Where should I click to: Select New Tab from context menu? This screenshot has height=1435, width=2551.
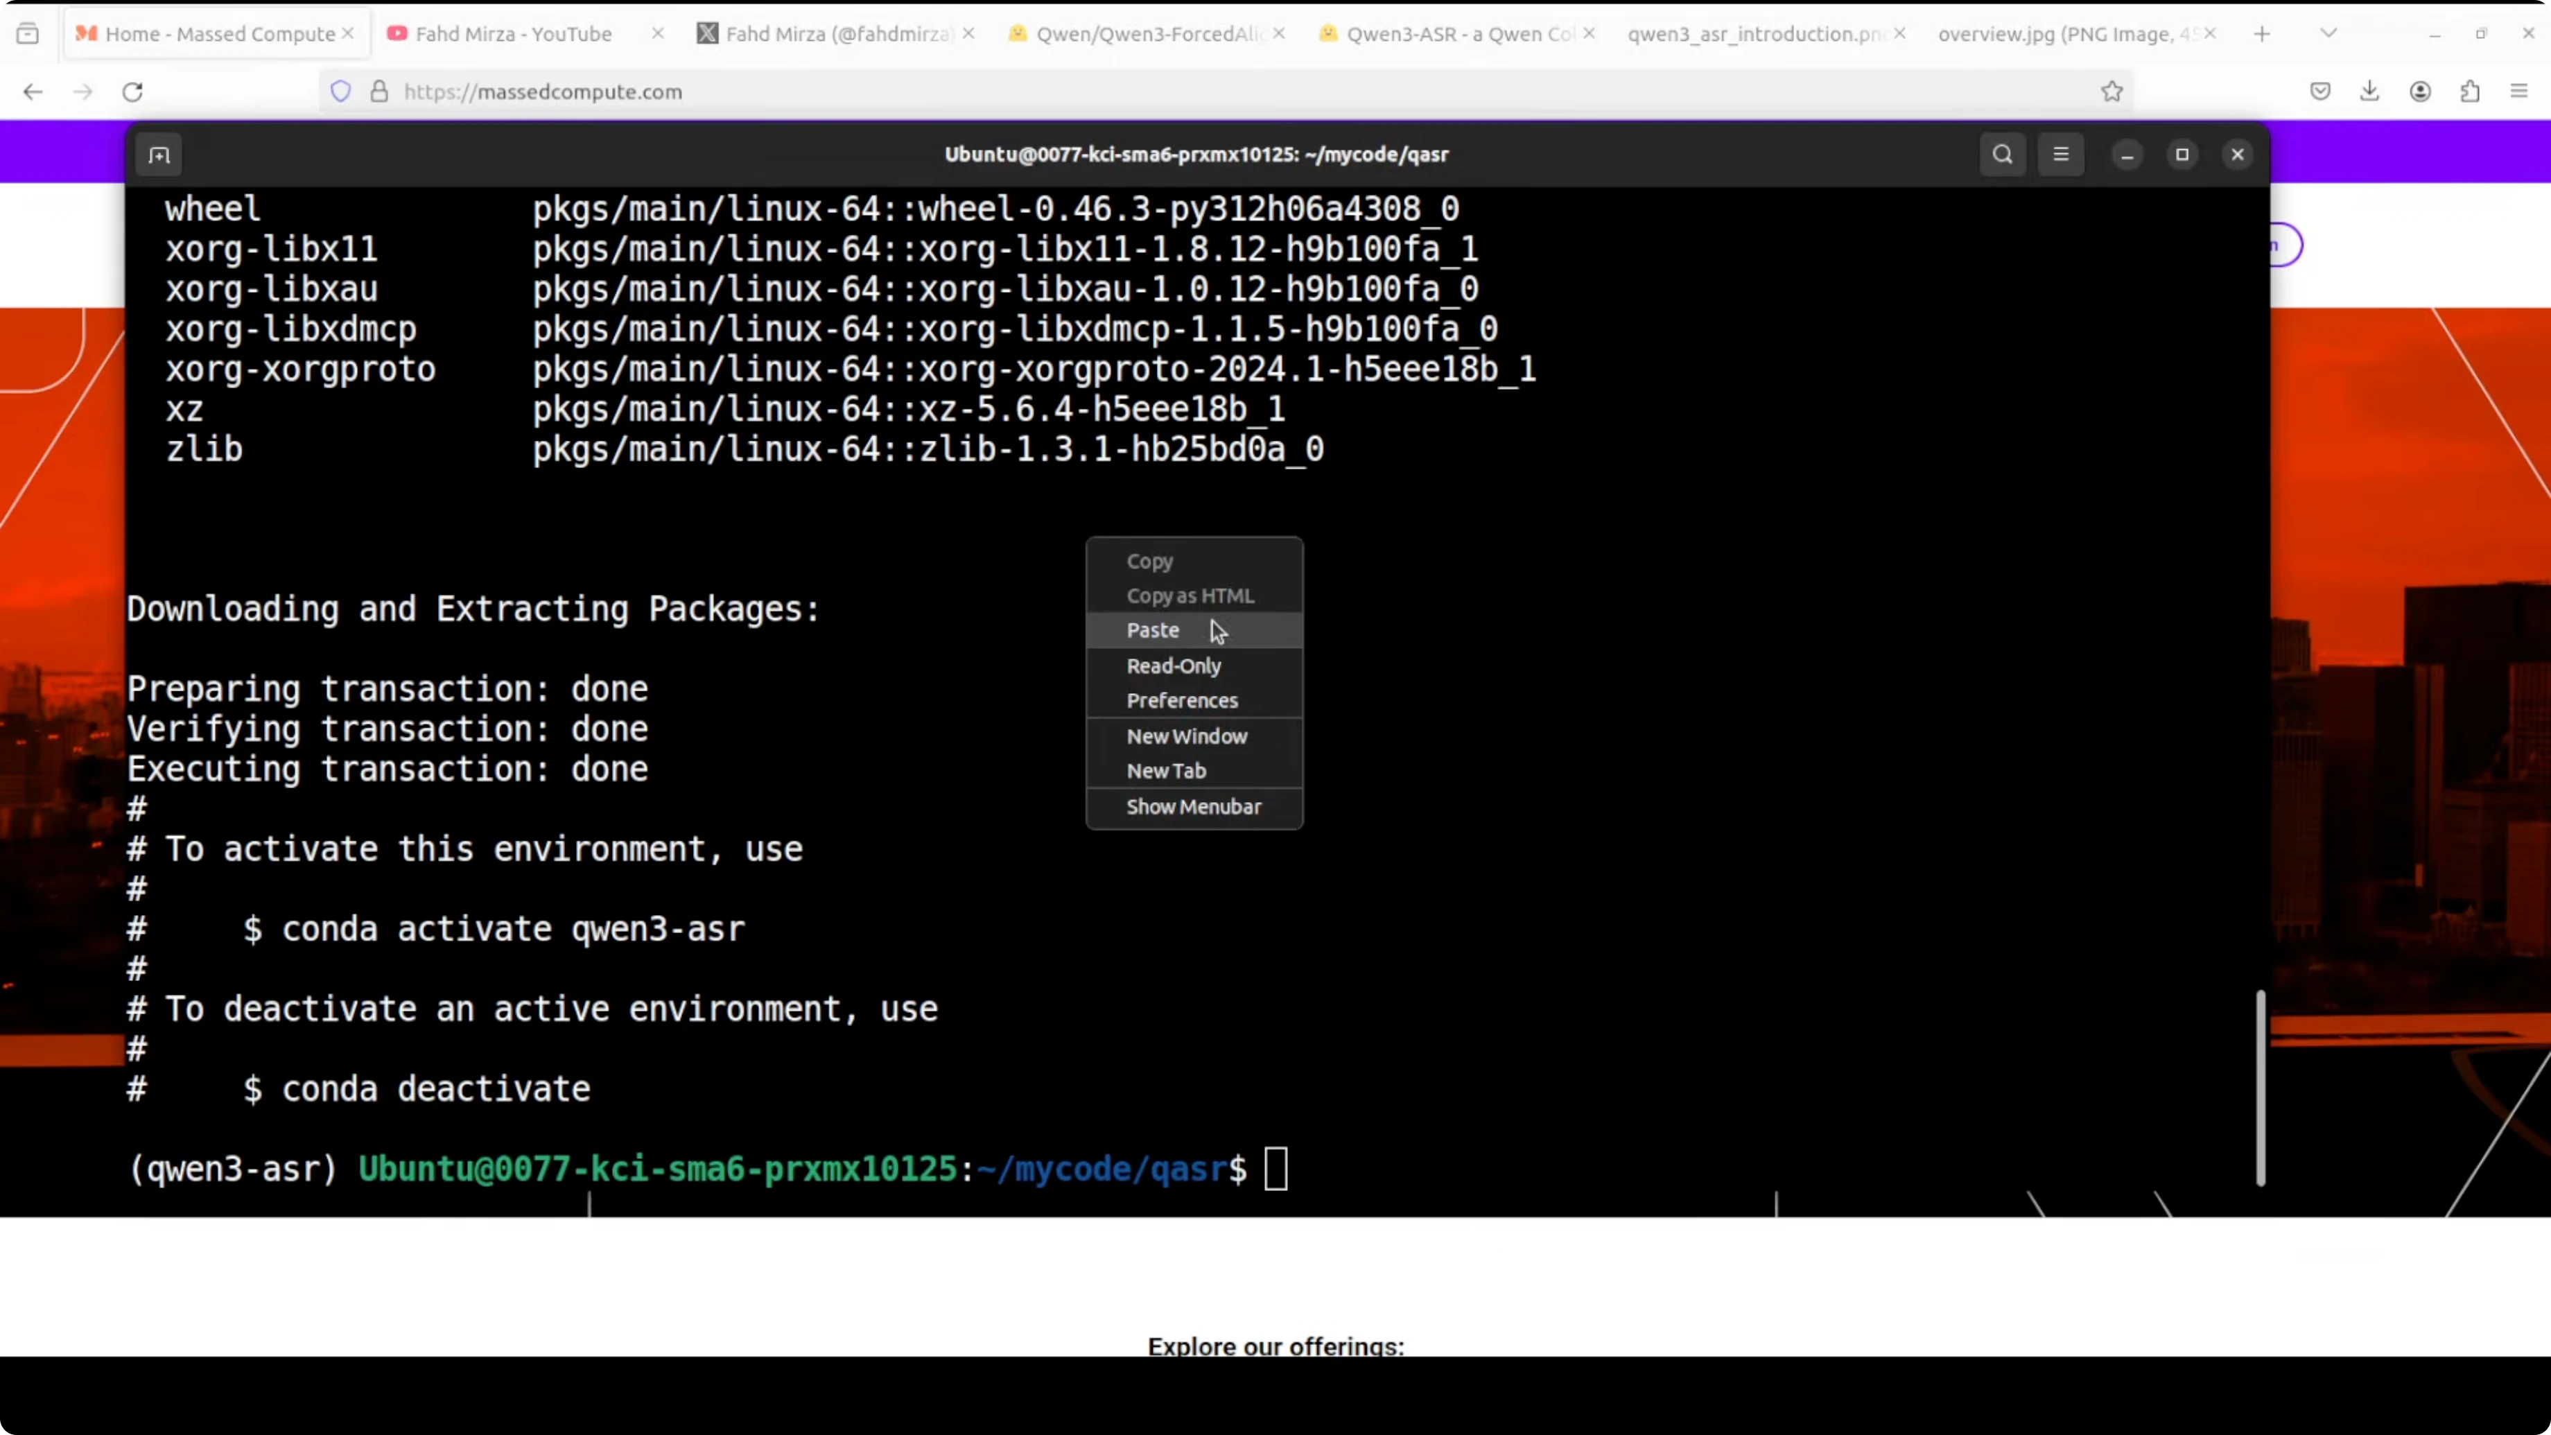point(1165,770)
